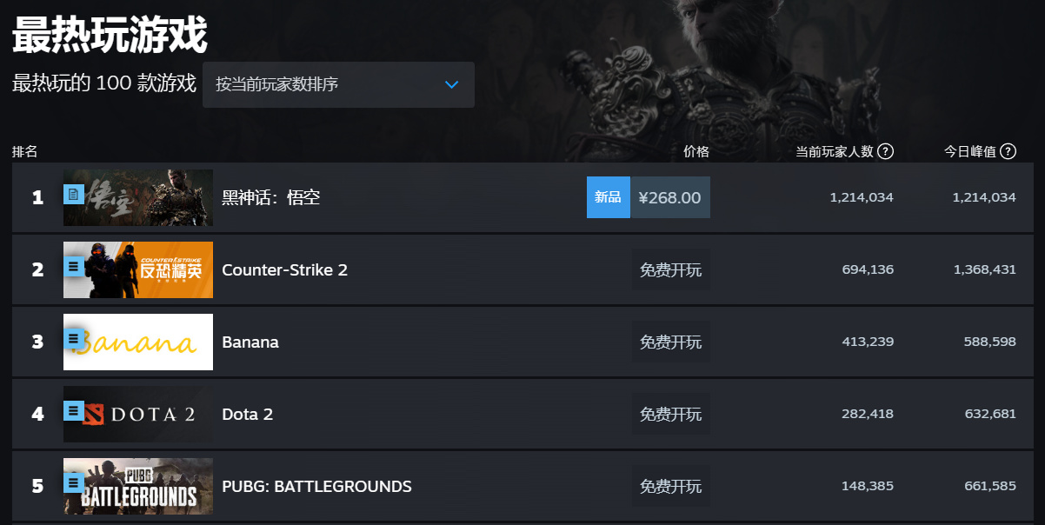
Task: Click help icon beside 今日峰值
Action: [1008, 151]
